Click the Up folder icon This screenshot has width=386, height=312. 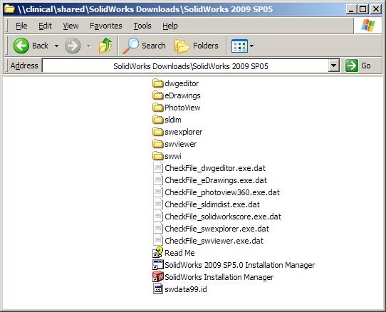[105, 46]
